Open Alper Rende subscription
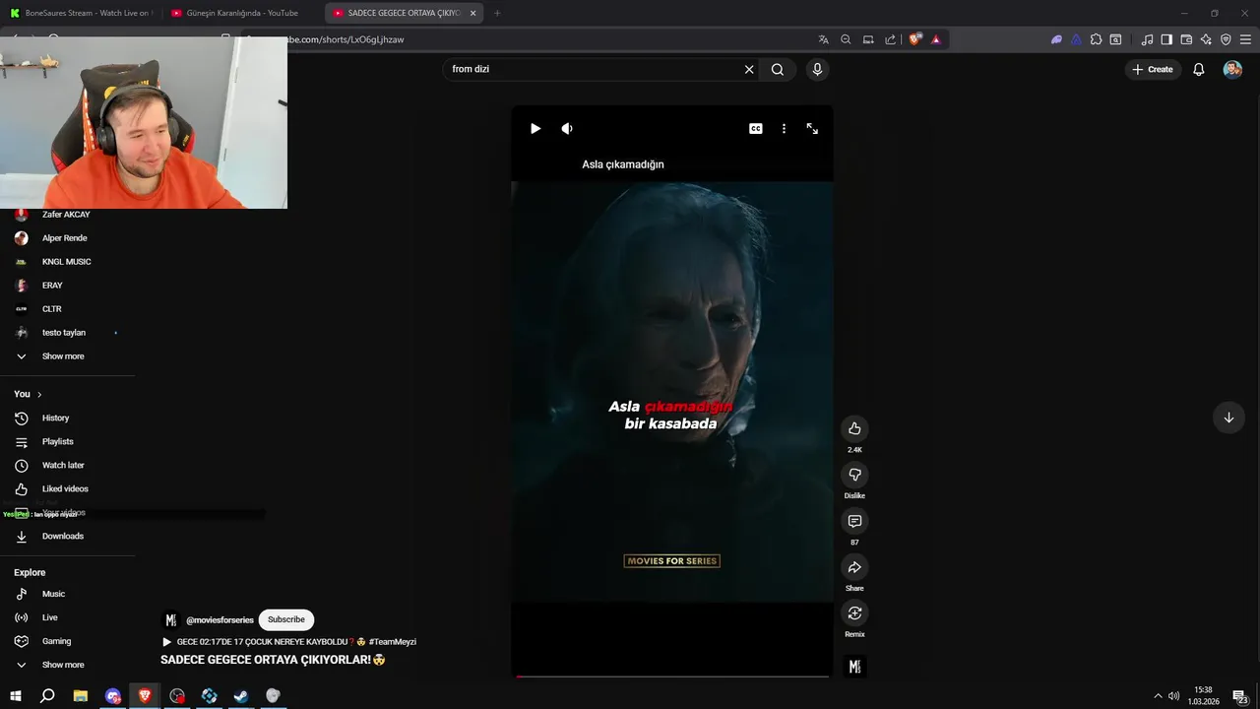1260x709 pixels. (67, 238)
